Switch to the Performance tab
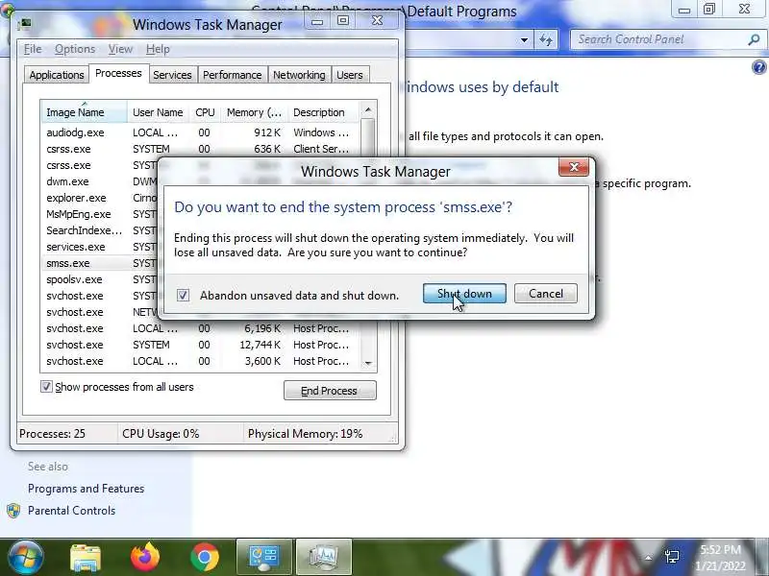Viewport: 769px width, 576px height. click(x=232, y=75)
